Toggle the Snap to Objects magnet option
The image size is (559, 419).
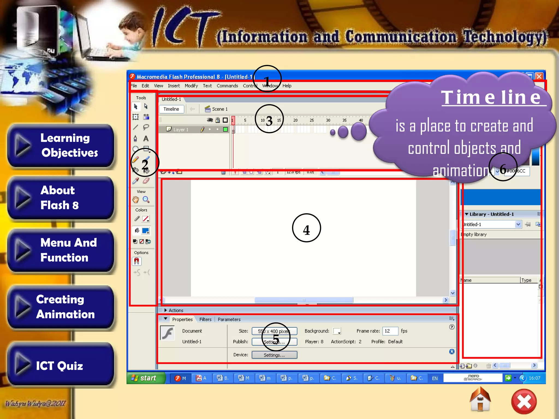click(136, 261)
